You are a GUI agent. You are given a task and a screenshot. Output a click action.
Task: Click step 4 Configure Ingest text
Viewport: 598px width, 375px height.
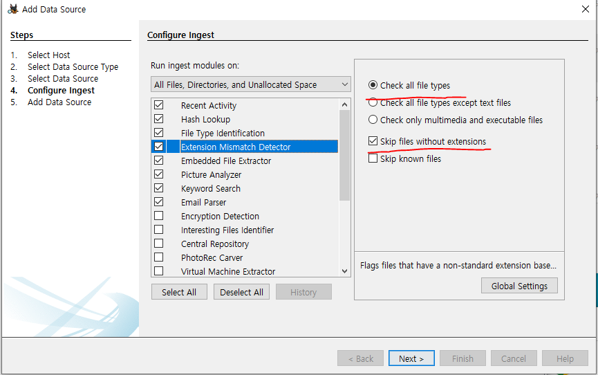click(61, 90)
